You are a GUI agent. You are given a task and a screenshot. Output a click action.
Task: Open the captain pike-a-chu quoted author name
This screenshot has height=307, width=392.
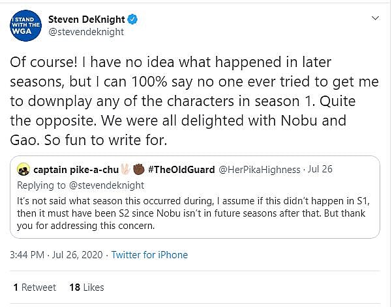pyautogui.click(x=76, y=170)
